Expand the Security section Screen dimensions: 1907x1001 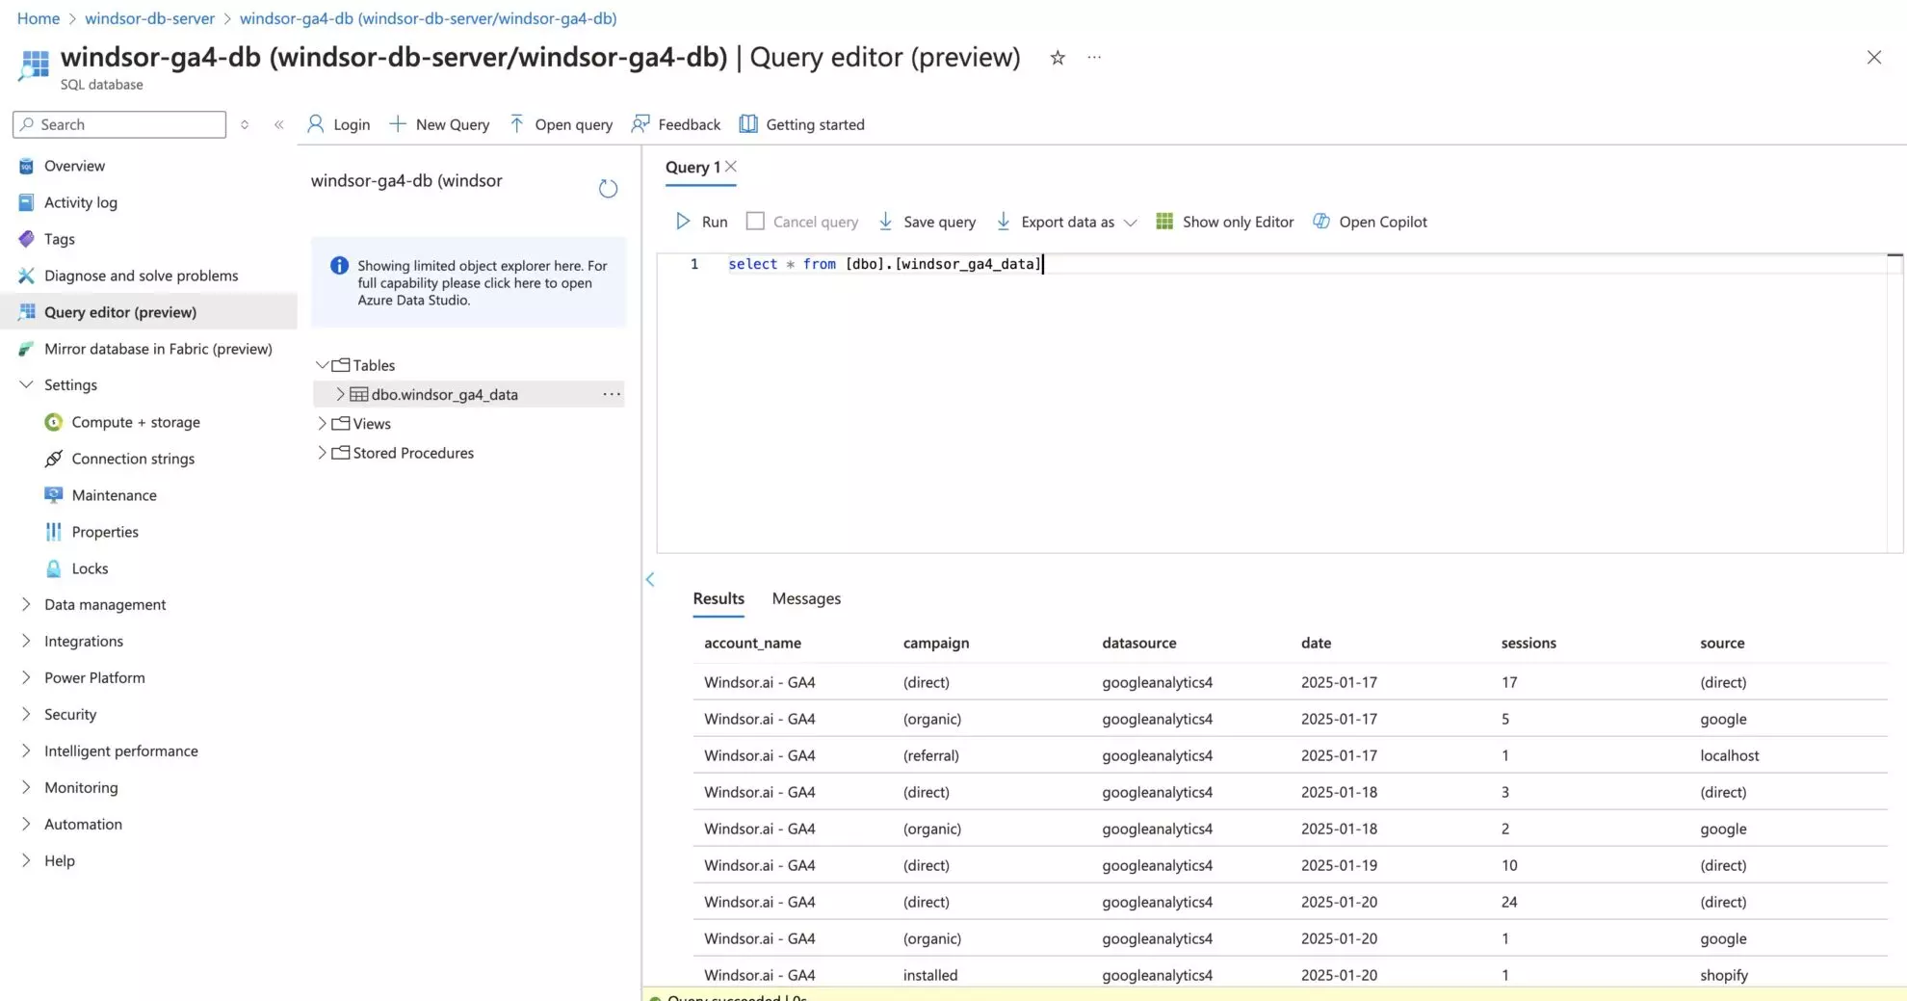pos(26,714)
